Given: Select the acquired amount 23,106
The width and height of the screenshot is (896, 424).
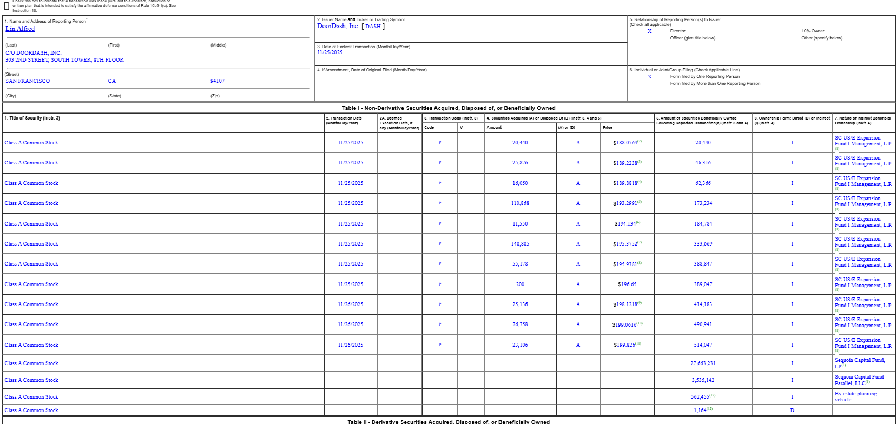Looking at the screenshot, I should click(520, 345).
